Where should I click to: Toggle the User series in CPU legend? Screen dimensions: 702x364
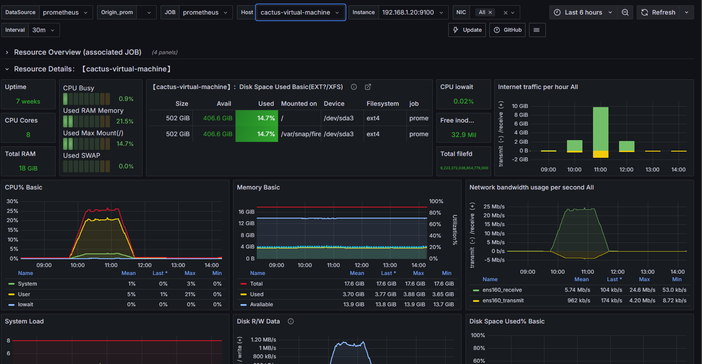(x=24, y=294)
